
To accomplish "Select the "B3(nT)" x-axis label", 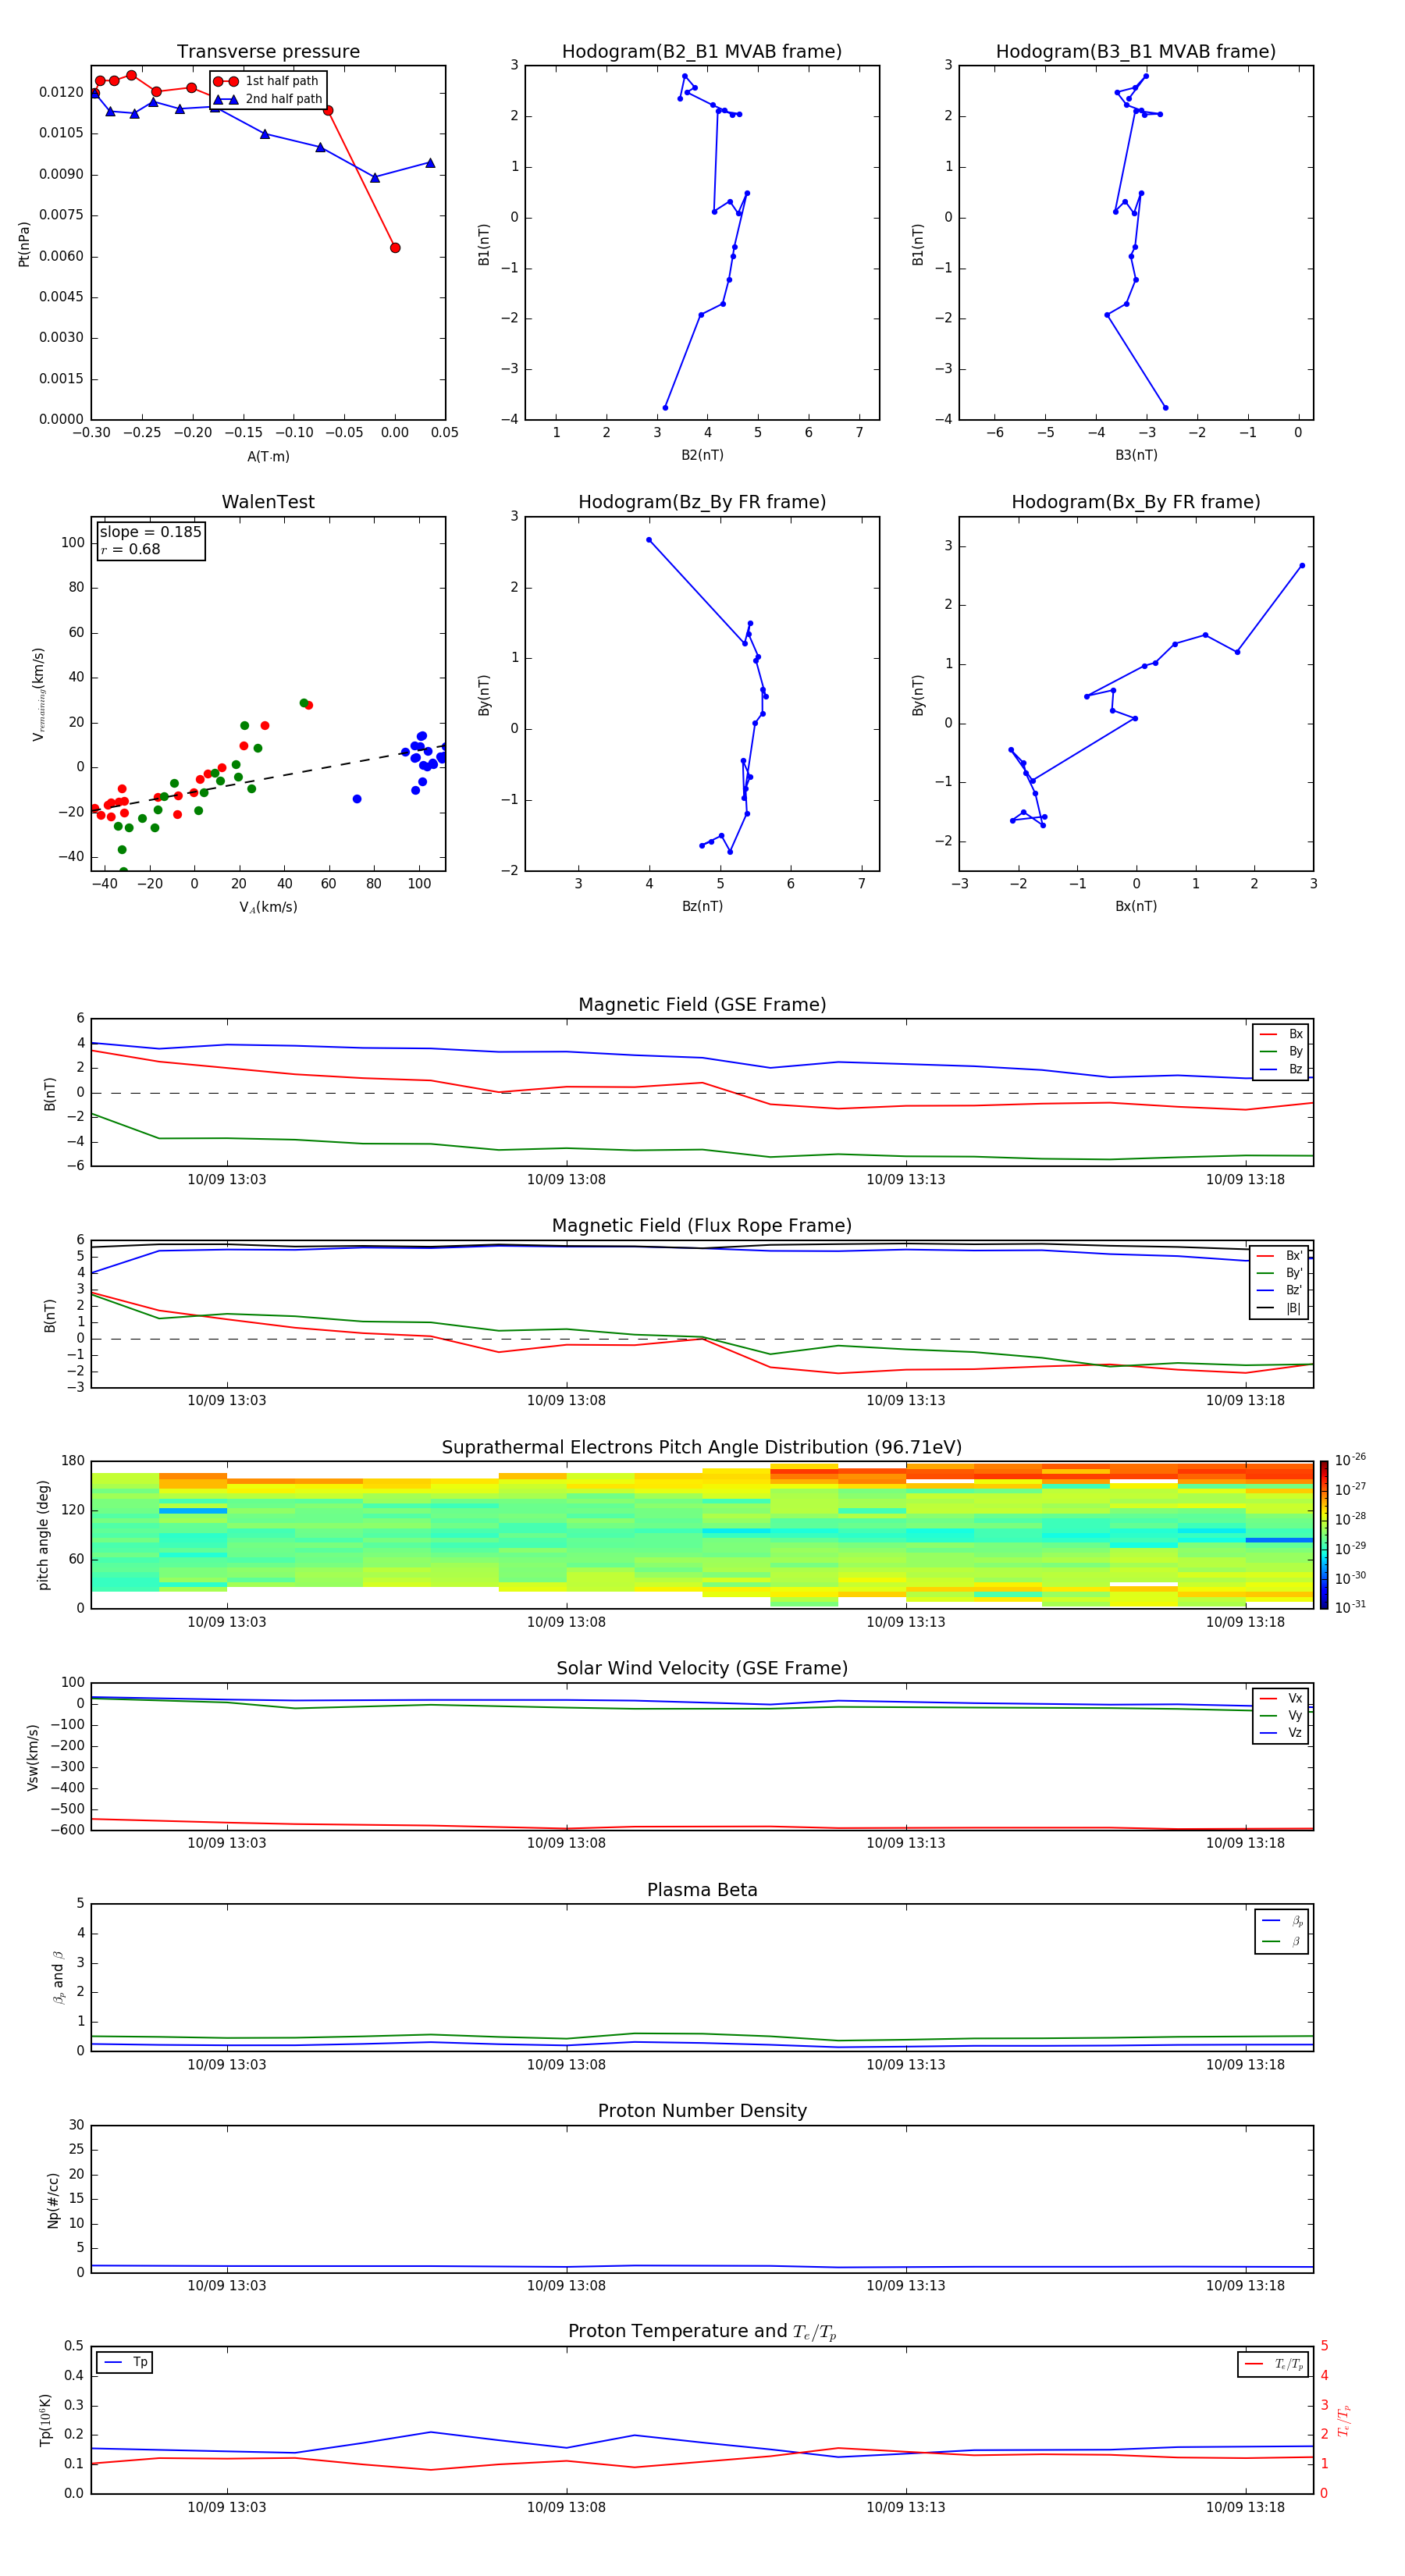I will pyautogui.click(x=1136, y=455).
